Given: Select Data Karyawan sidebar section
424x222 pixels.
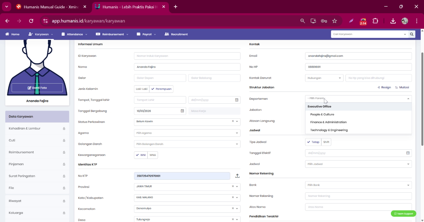Looking at the screenshot, I should [x=37, y=117].
